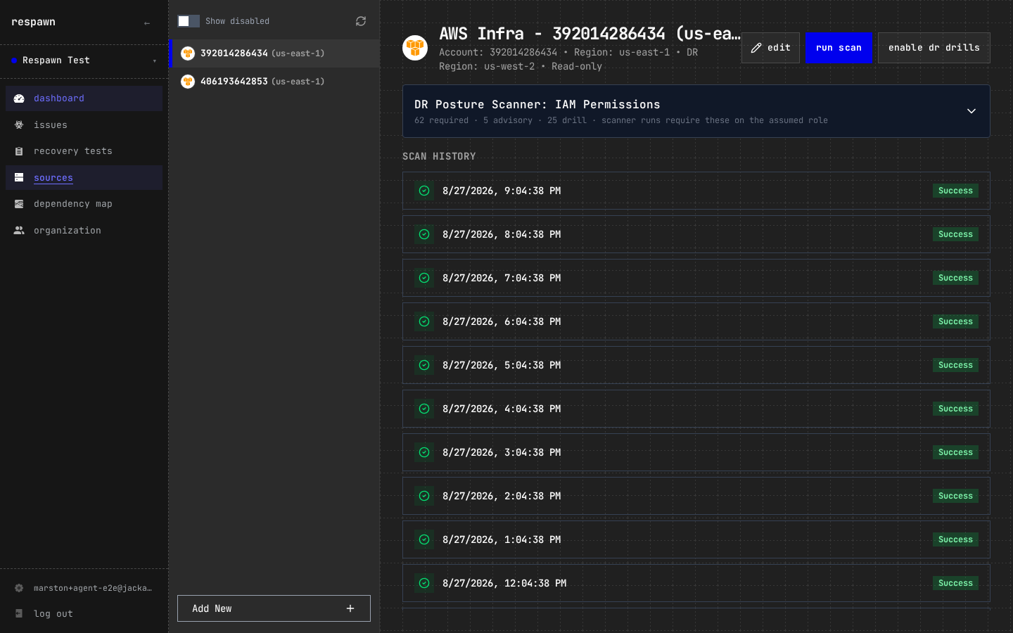Log out of the account
Viewport: 1013px width, 633px height.
pos(84,613)
